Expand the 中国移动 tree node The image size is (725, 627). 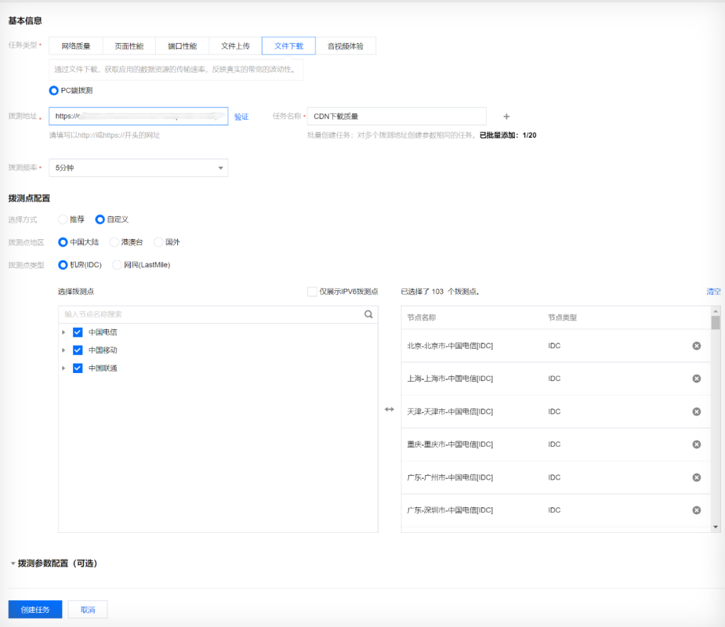[64, 350]
